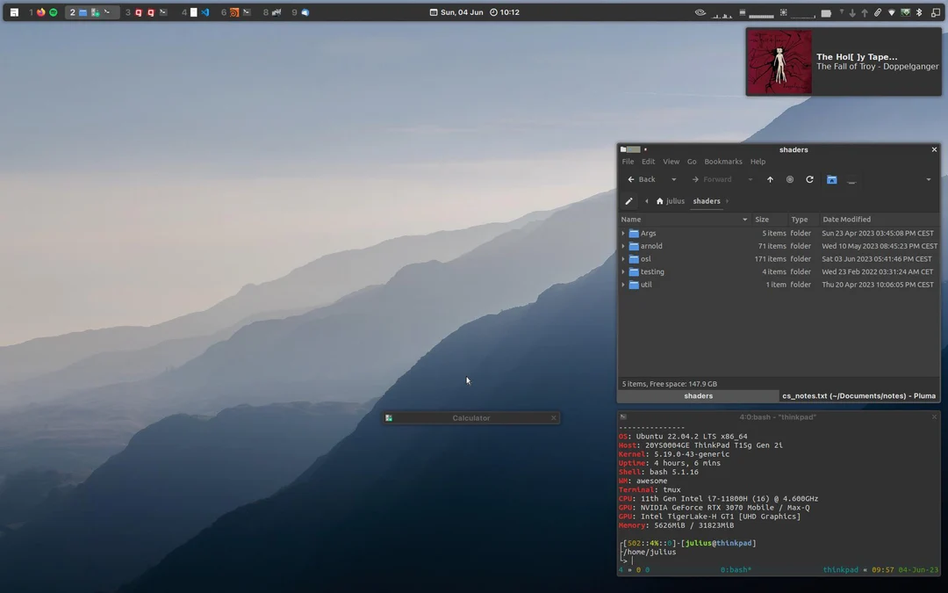The image size is (948, 593).
Task: Click the eye indicator in the system tray
Action: coord(699,12)
